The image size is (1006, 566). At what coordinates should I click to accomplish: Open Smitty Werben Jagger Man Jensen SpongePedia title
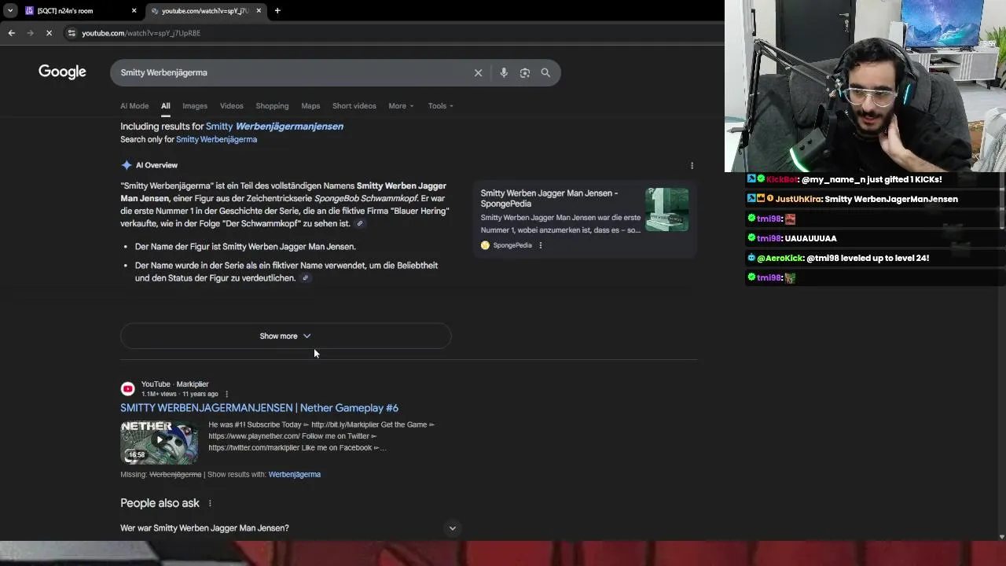(549, 198)
